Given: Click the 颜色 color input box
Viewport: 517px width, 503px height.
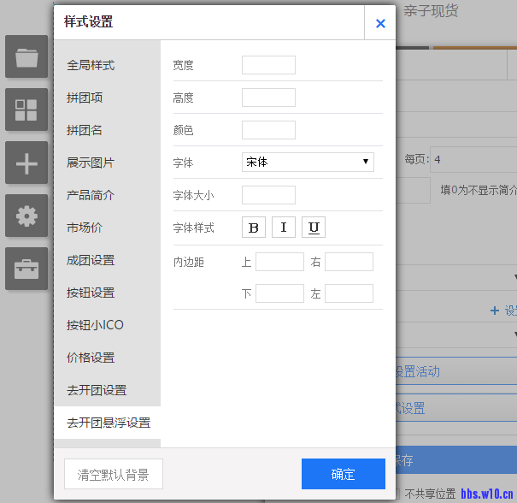Looking at the screenshot, I should pyautogui.click(x=268, y=130).
